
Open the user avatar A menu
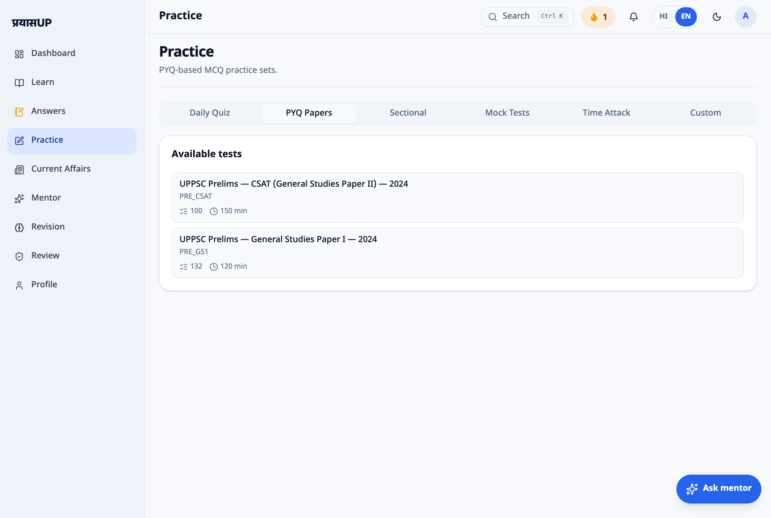pos(745,17)
